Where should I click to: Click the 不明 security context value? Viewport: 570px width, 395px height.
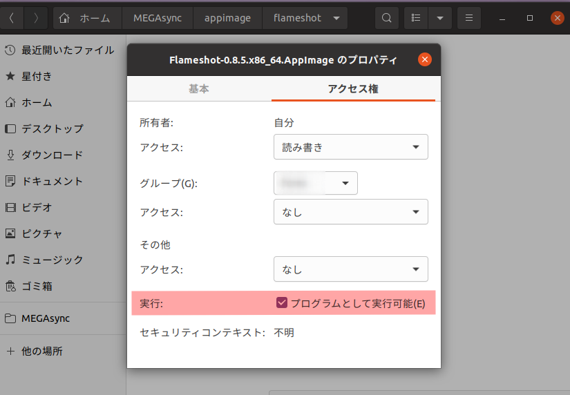click(284, 332)
